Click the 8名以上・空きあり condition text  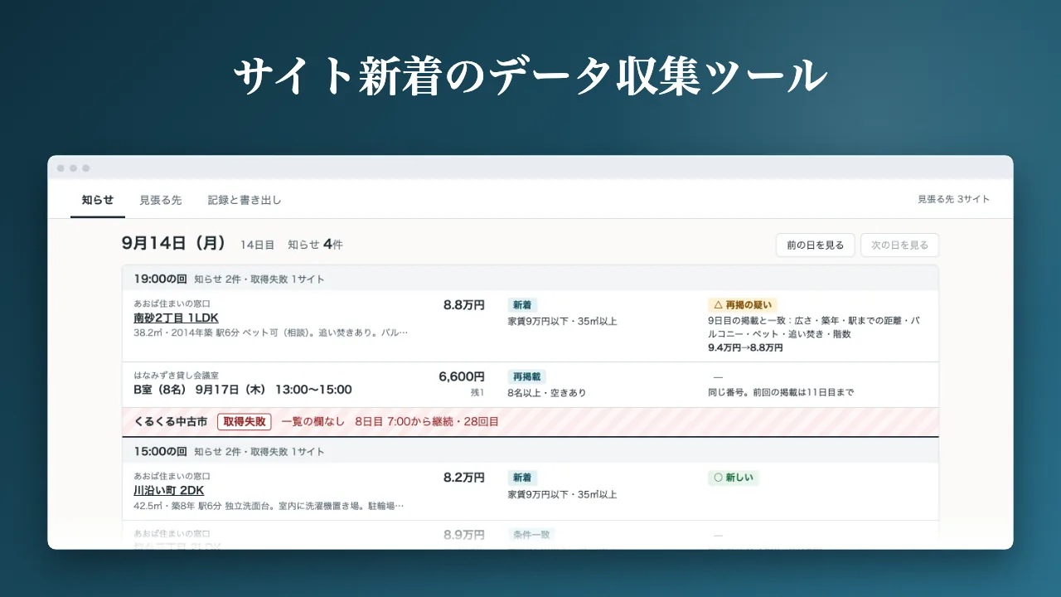(x=547, y=392)
